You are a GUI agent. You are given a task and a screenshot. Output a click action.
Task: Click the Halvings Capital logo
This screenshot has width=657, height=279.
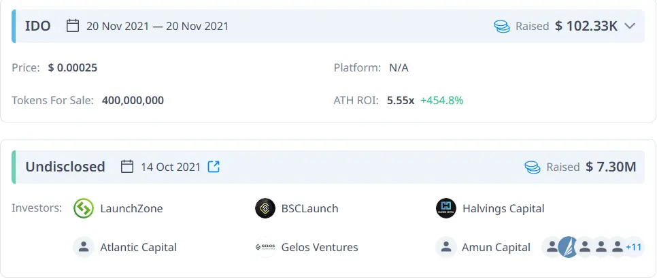point(445,208)
